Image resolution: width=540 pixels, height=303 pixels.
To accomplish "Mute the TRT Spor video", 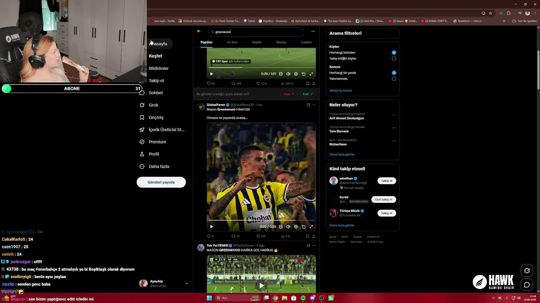I will click(x=288, y=74).
